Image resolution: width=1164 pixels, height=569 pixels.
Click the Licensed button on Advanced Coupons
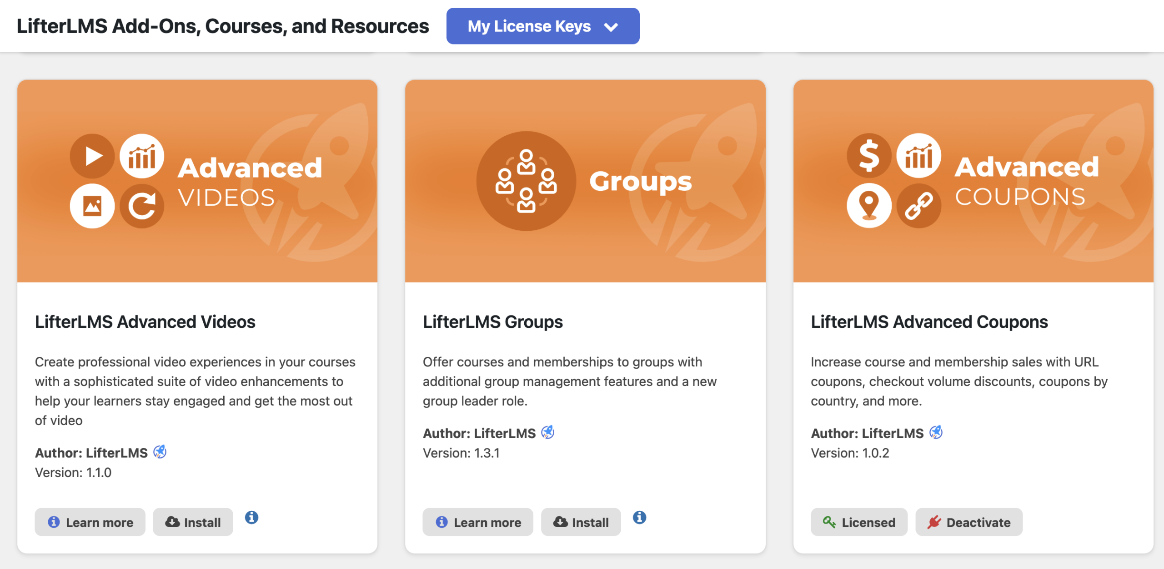pos(859,522)
